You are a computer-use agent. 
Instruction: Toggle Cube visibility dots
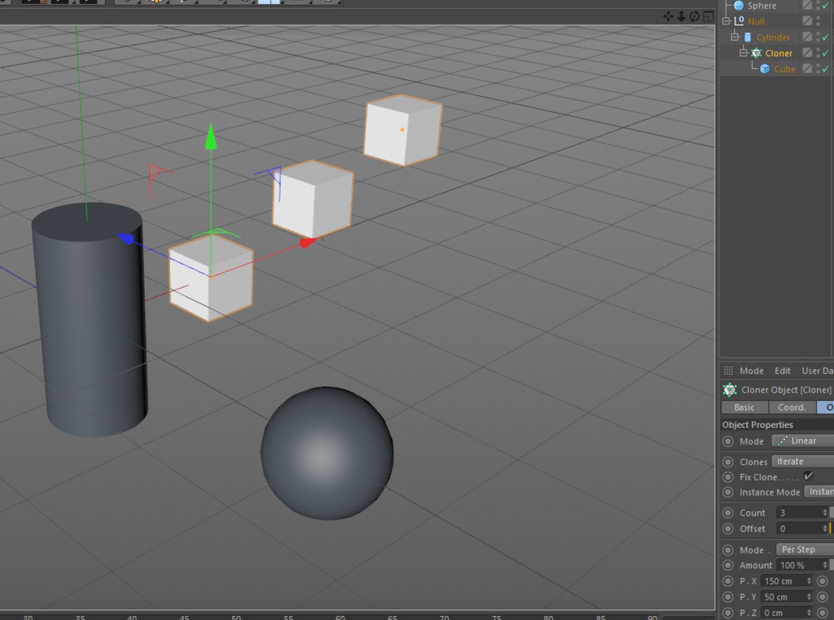[818, 68]
